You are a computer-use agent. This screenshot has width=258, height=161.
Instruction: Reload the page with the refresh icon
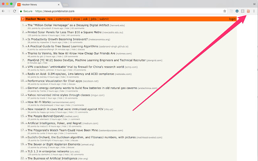(x=15, y=11)
